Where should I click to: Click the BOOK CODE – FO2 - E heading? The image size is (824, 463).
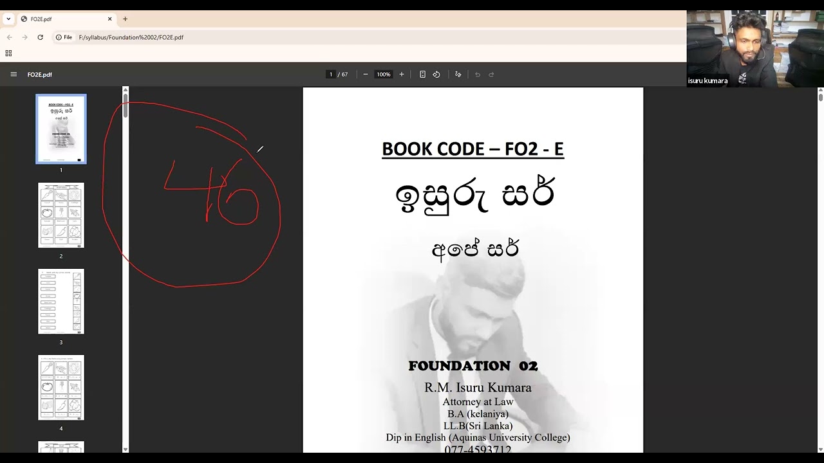(473, 149)
